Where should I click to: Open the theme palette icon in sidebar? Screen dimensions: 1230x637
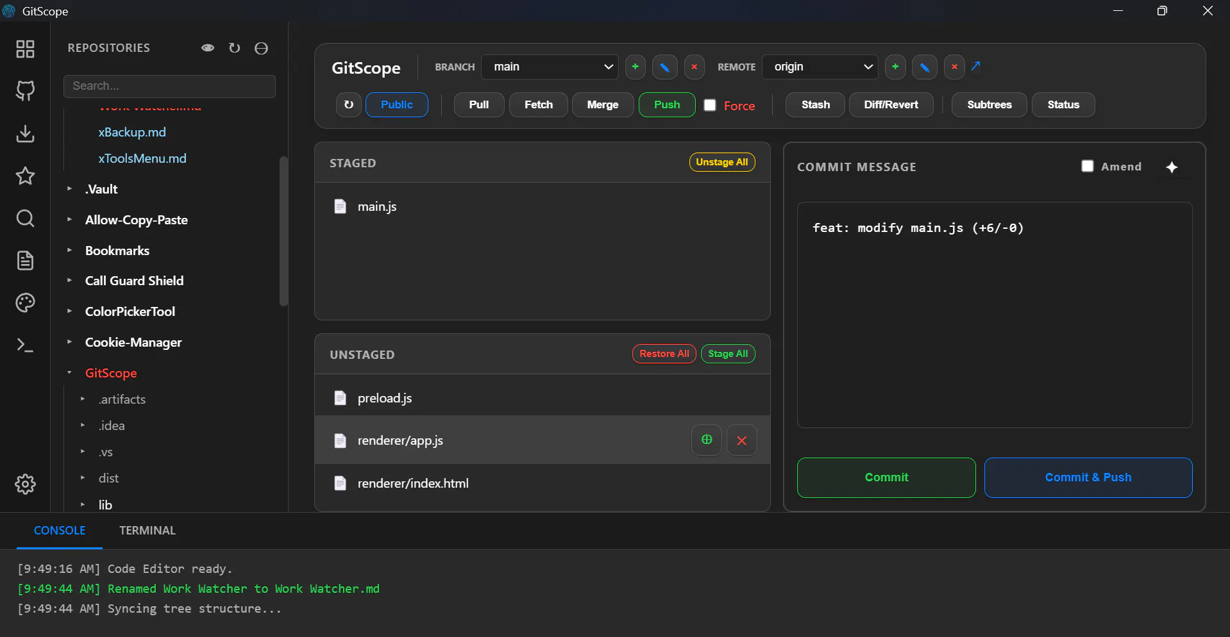[x=25, y=302]
